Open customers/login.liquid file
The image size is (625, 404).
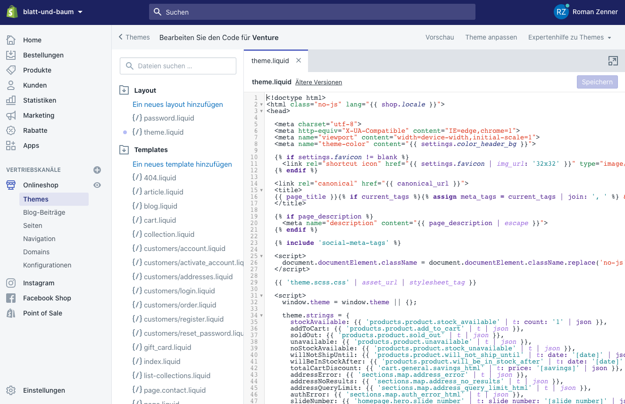(179, 291)
